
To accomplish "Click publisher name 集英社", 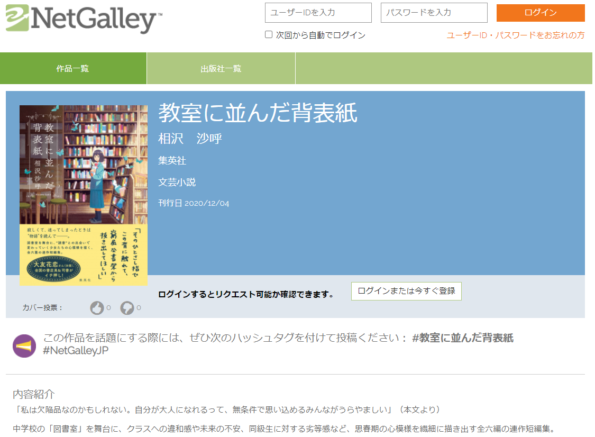I will (x=172, y=161).
